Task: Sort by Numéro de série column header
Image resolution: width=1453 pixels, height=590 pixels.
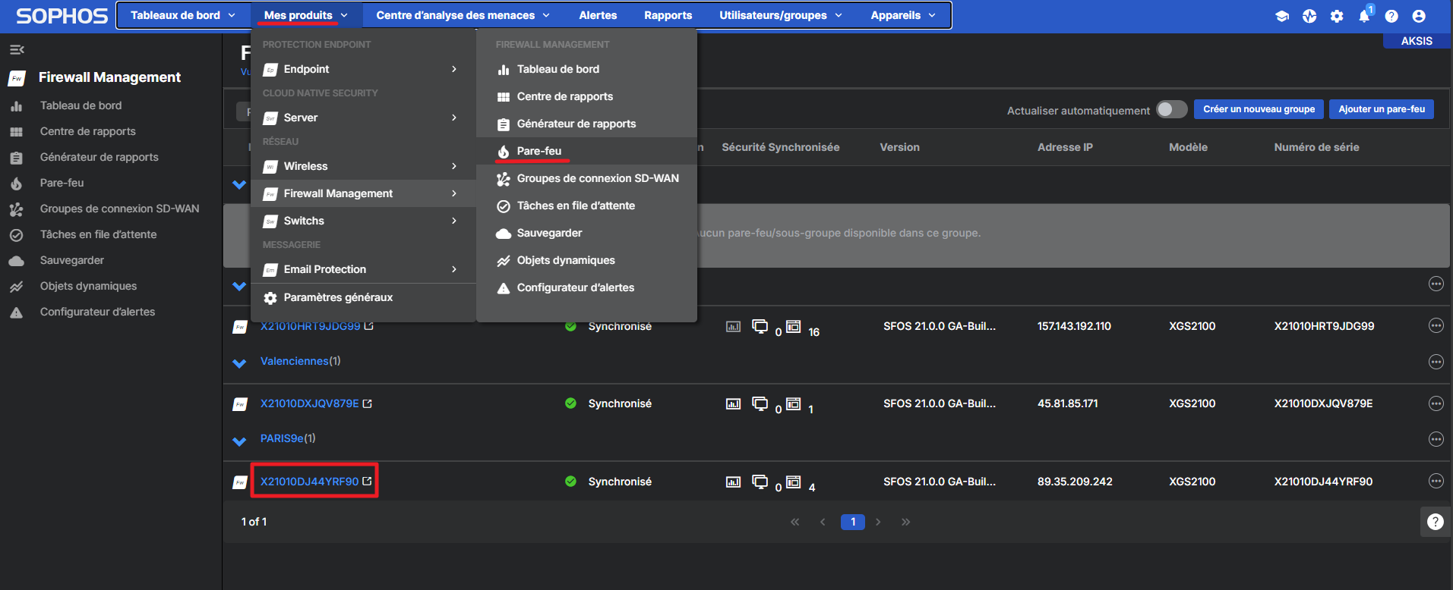Action: click(1316, 147)
